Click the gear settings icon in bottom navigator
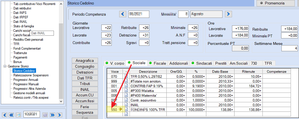This screenshot has width=299, height=119. pos(45,115)
